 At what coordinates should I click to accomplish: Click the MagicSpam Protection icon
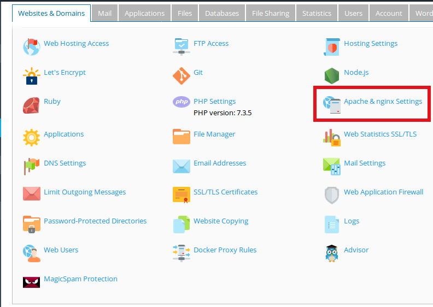pos(32,282)
